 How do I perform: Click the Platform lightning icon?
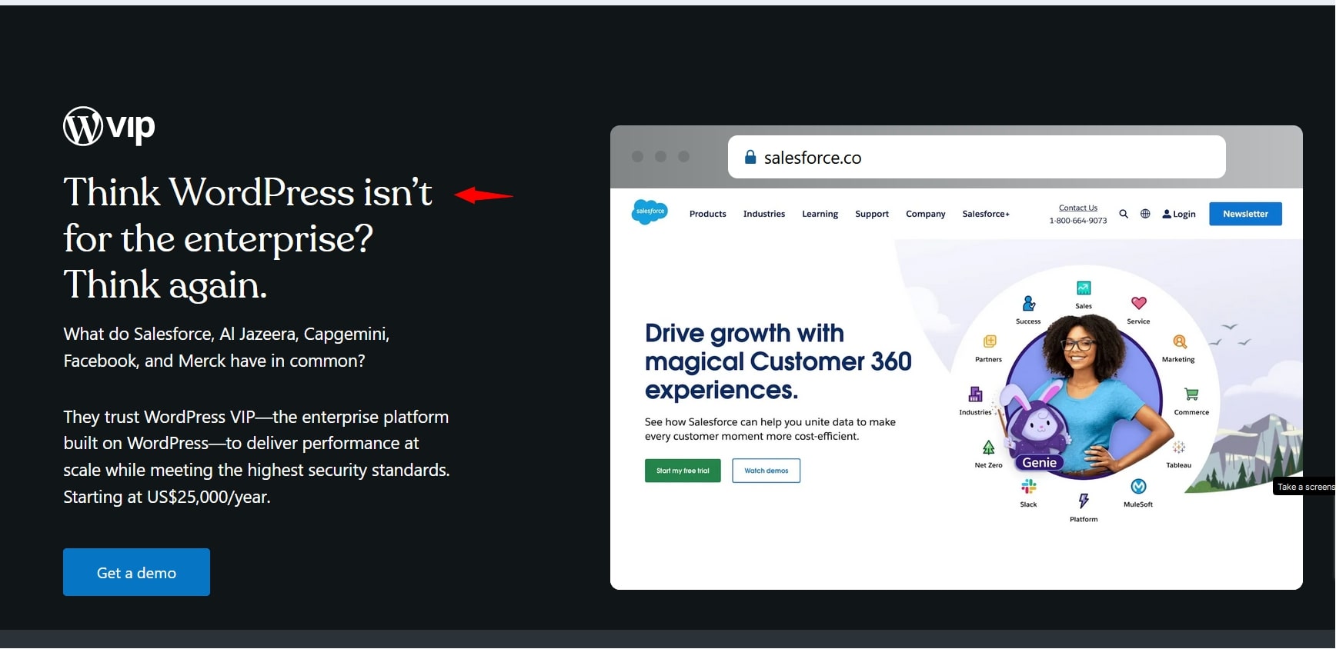(1084, 501)
